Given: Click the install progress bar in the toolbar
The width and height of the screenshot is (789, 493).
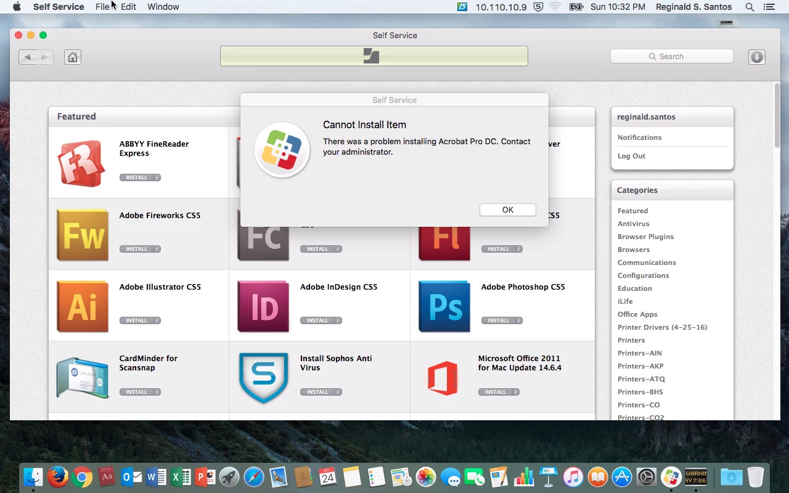Looking at the screenshot, I should [x=374, y=56].
